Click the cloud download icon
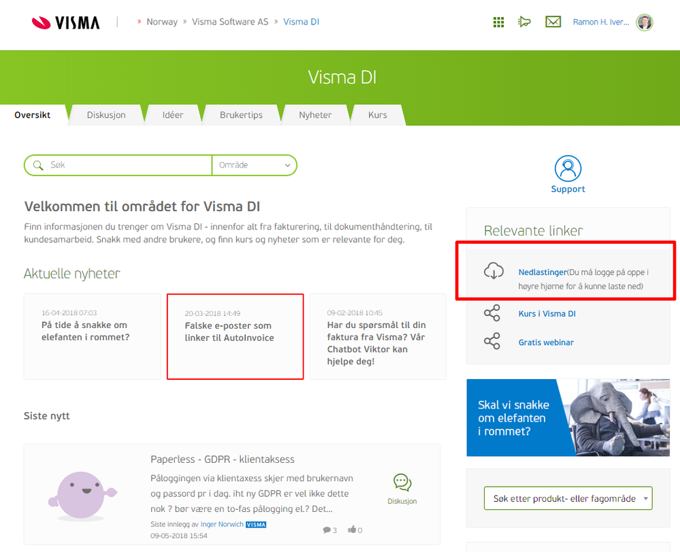Viewport: 680px width, 552px height. [493, 271]
